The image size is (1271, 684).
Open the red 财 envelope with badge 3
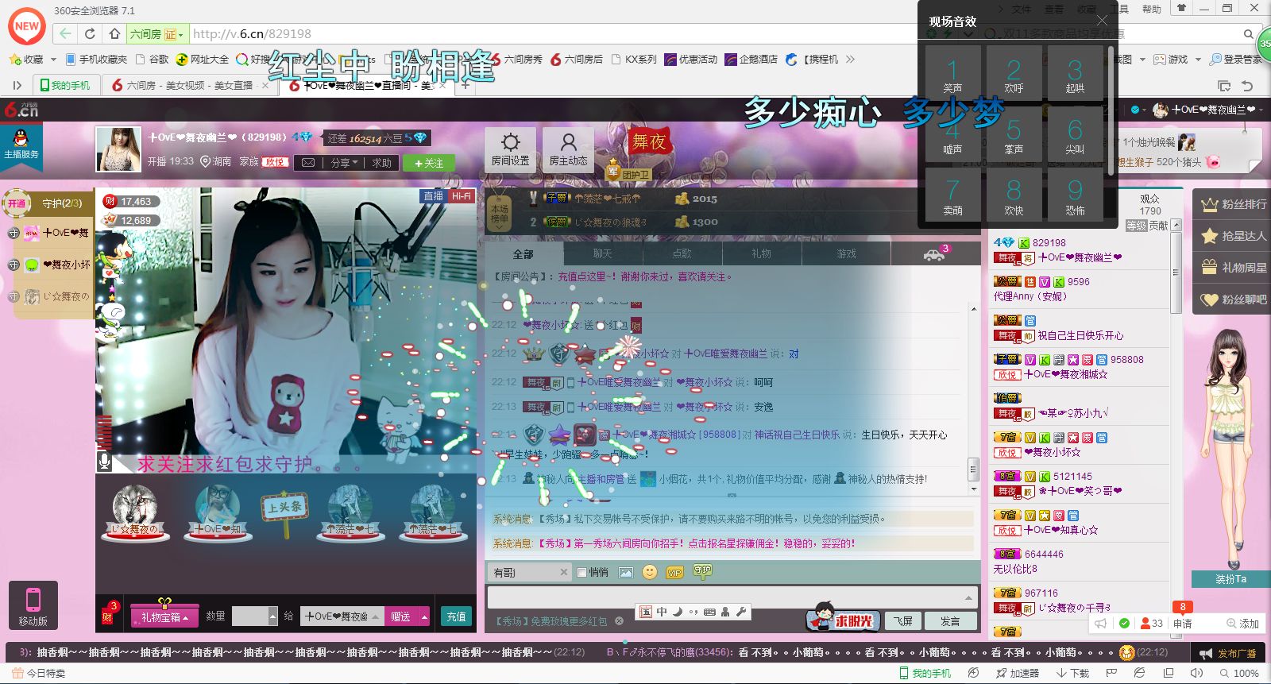[108, 614]
